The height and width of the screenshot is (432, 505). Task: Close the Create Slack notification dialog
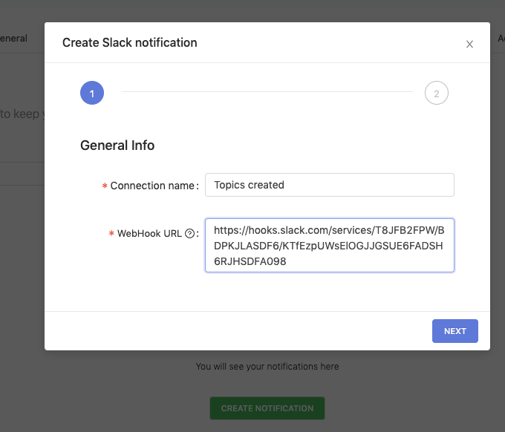[x=469, y=44]
